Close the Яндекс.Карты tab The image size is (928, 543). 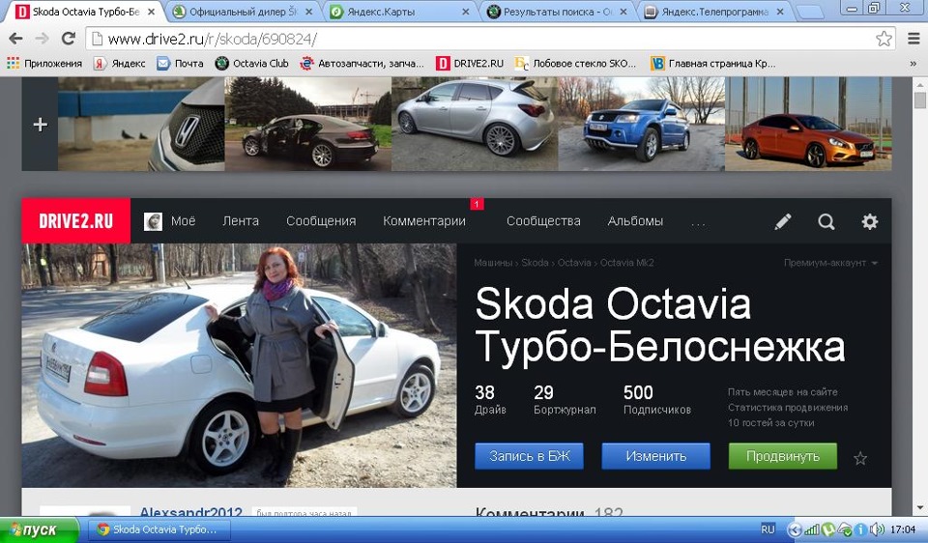(x=465, y=12)
